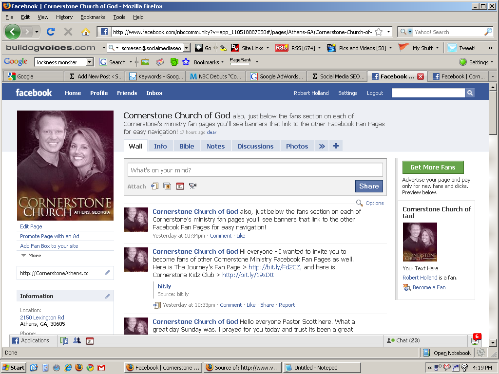Screen dimensions: 499x374
Task: Expand the More section in sidebar
Action: point(31,255)
